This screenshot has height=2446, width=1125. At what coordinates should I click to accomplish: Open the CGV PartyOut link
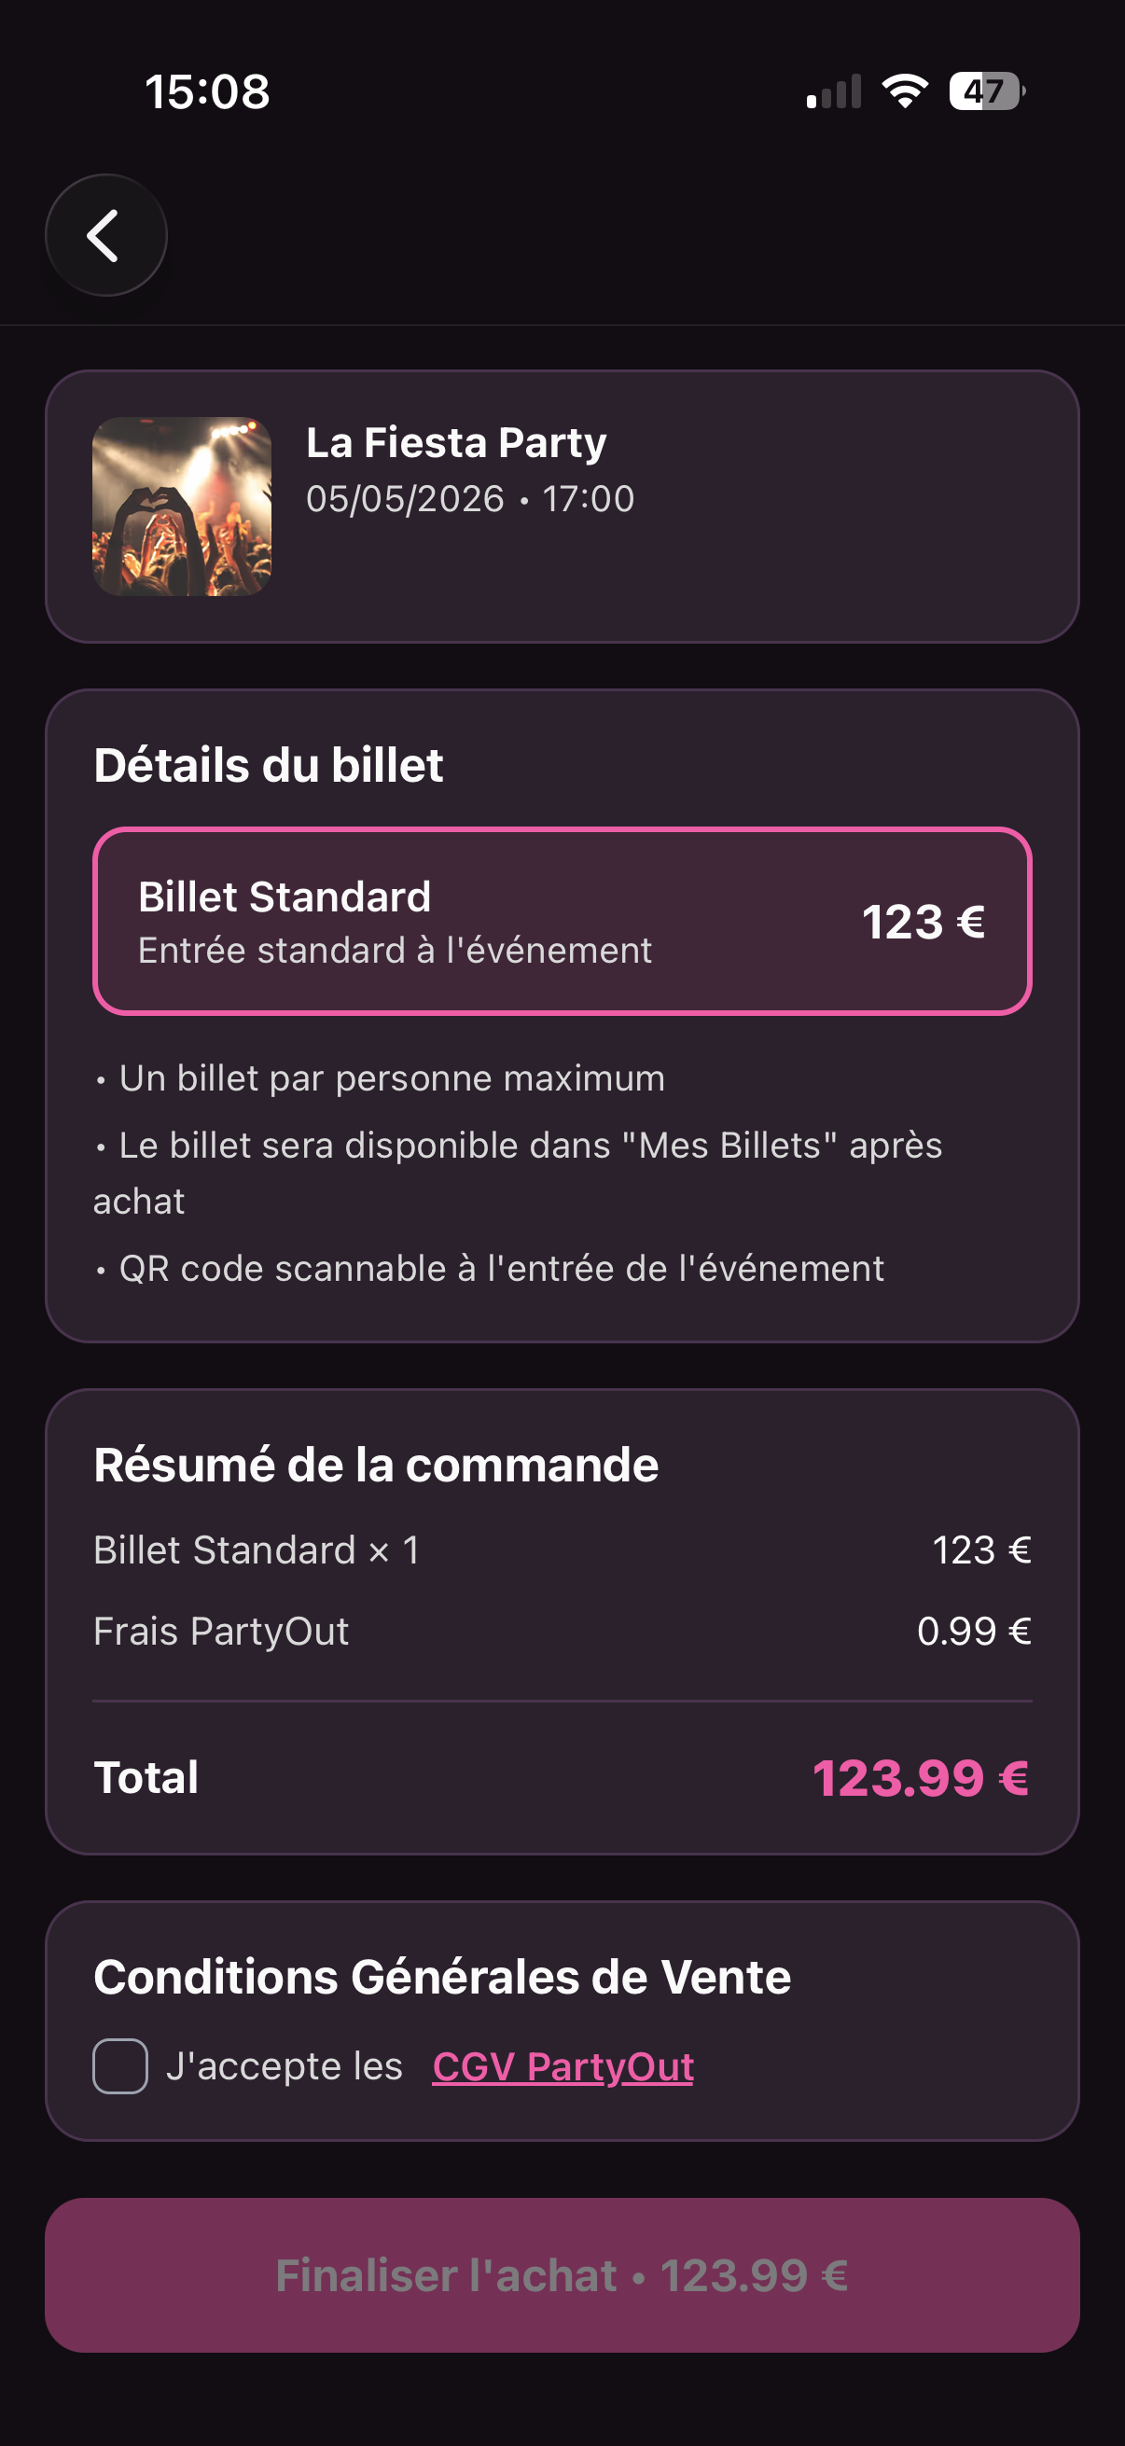(x=563, y=2066)
